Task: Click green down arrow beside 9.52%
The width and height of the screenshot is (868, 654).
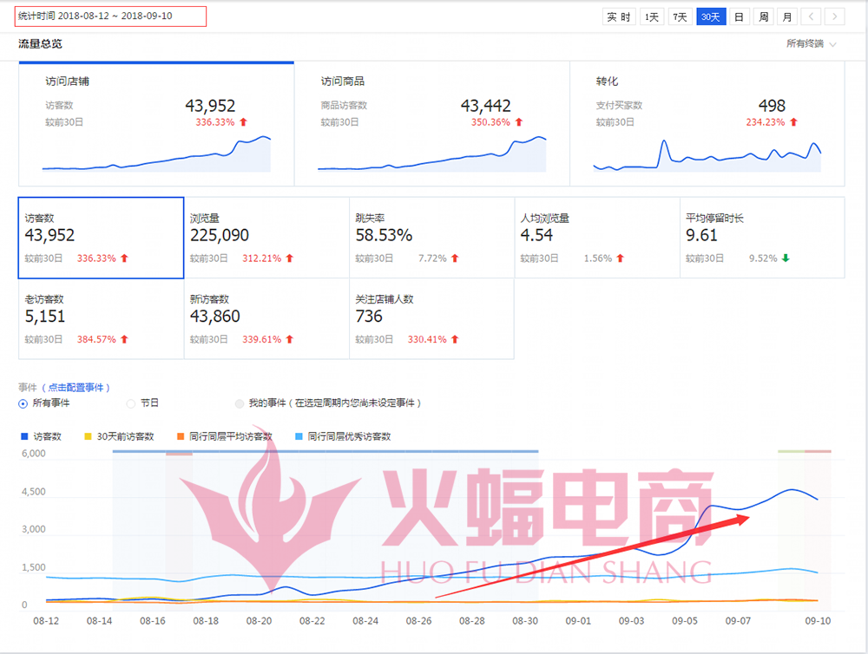Action: (786, 258)
